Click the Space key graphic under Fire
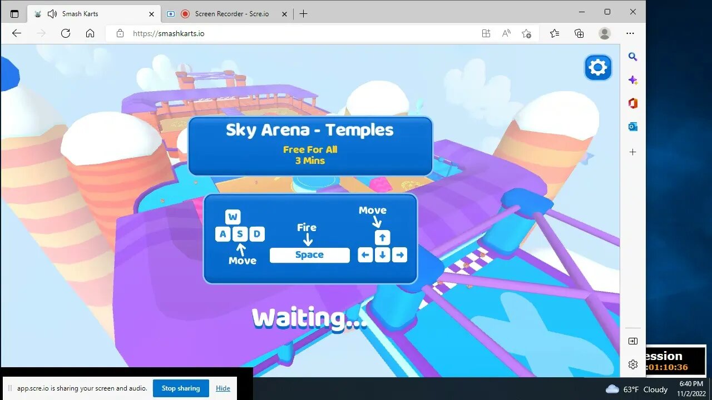The width and height of the screenshot is (712, 400). click(310, 255)
